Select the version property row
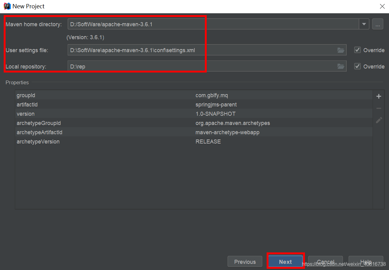The height and width of the screenshot is (270, 389). [194, 114]
